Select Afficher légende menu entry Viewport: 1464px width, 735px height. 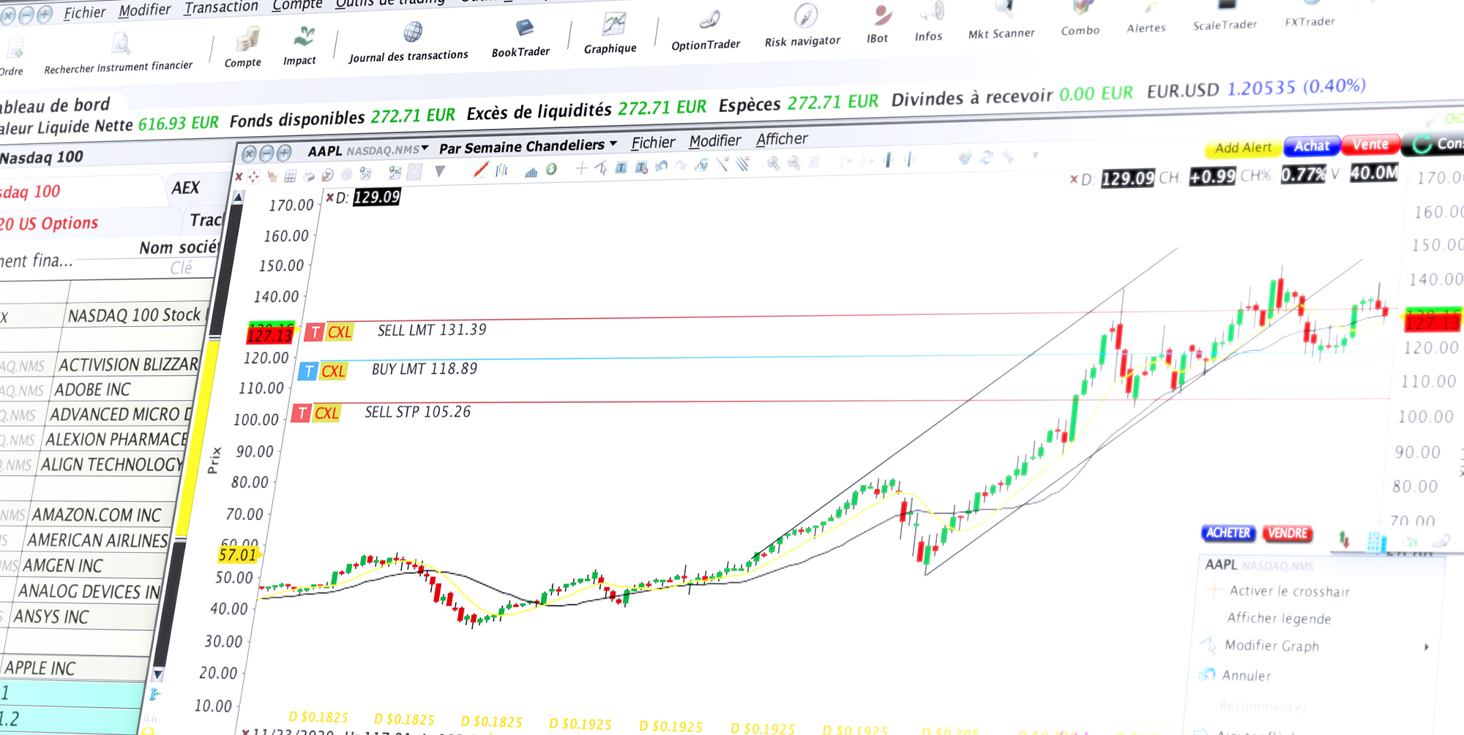coord(1279,618)
